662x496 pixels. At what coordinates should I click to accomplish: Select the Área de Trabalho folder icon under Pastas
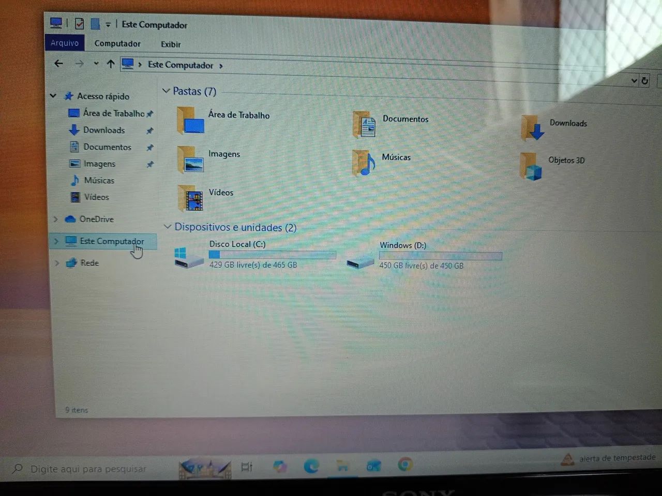point(190,120)
